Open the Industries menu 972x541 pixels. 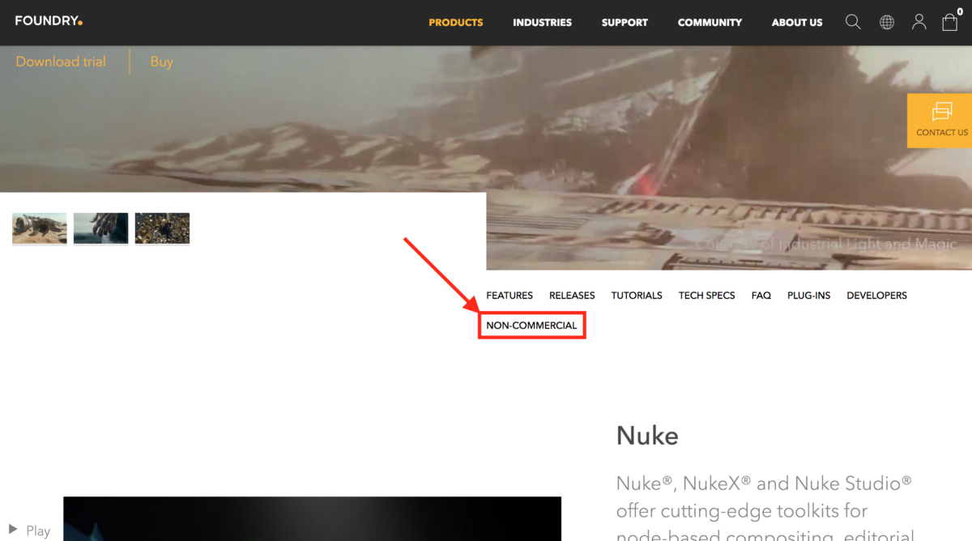point(543,23)
